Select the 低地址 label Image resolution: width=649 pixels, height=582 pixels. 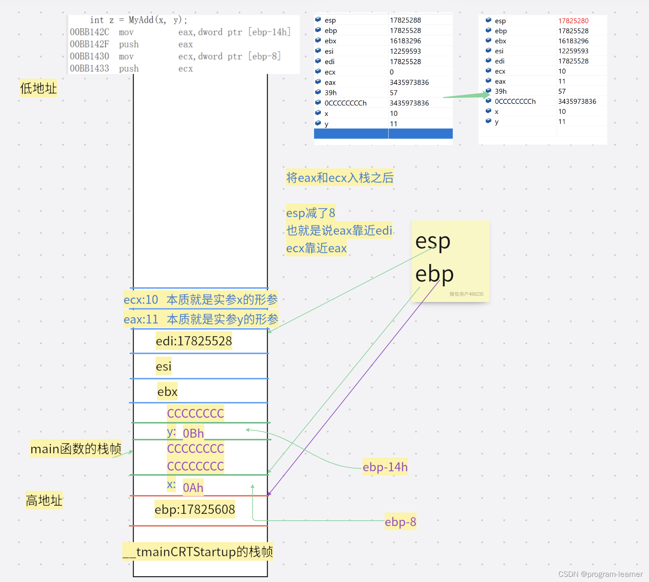39,88
